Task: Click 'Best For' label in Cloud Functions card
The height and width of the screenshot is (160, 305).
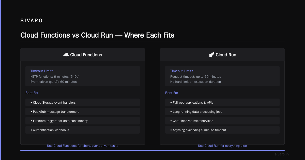Action: click(32, 93)
